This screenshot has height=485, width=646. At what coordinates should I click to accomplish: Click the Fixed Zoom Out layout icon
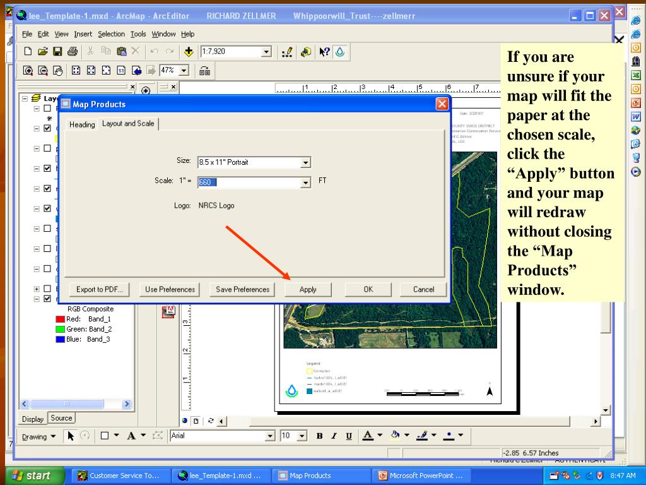point(91,71)
